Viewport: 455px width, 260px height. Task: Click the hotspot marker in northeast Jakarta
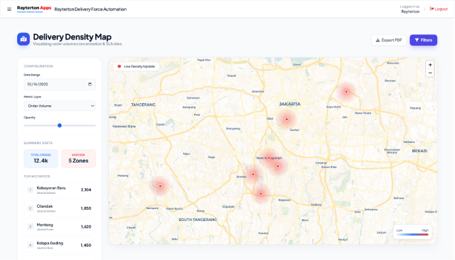click(x=346, y=91)
